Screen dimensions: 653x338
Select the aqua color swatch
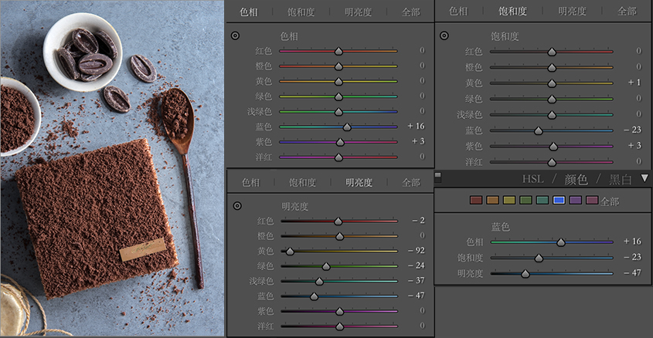click(x=542, y=201)
